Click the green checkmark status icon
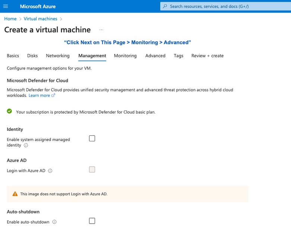 tap(9, 111)
